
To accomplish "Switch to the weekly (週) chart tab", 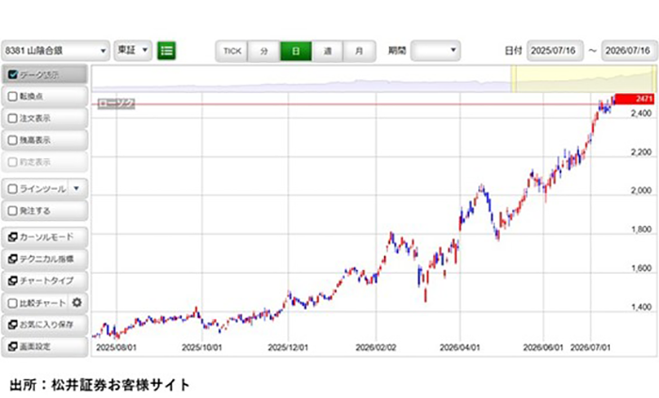I will click(328, 51).
